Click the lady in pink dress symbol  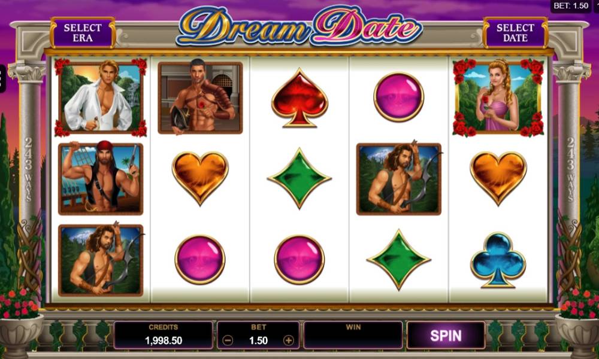[498, 98]
